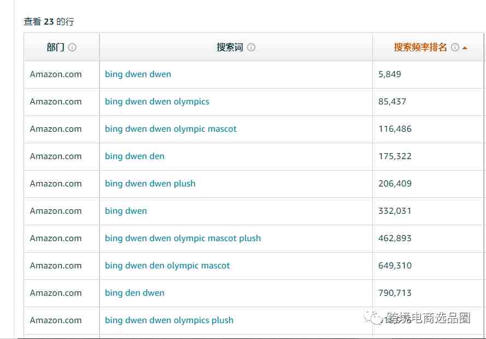Open "bing dwen den olympic mascot" link
The width and height of the screenshot is (486, 339).
click(167, 266)
